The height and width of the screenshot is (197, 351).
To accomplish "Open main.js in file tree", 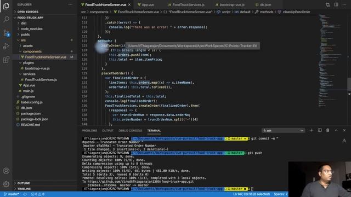I will pos(28,91).
